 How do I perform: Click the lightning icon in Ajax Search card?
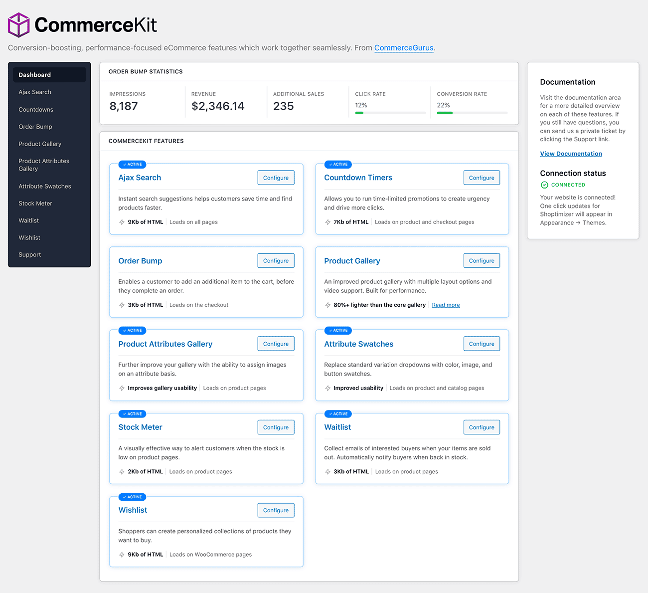click(x=122, y=222)
